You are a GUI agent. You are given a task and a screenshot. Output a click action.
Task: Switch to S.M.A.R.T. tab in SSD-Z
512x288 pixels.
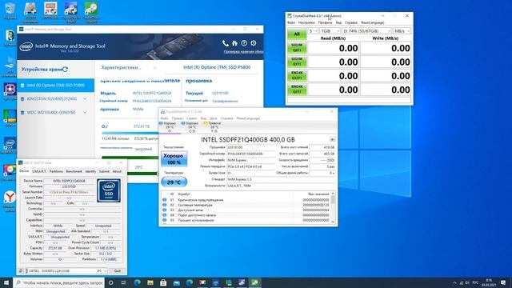point(39,171)
